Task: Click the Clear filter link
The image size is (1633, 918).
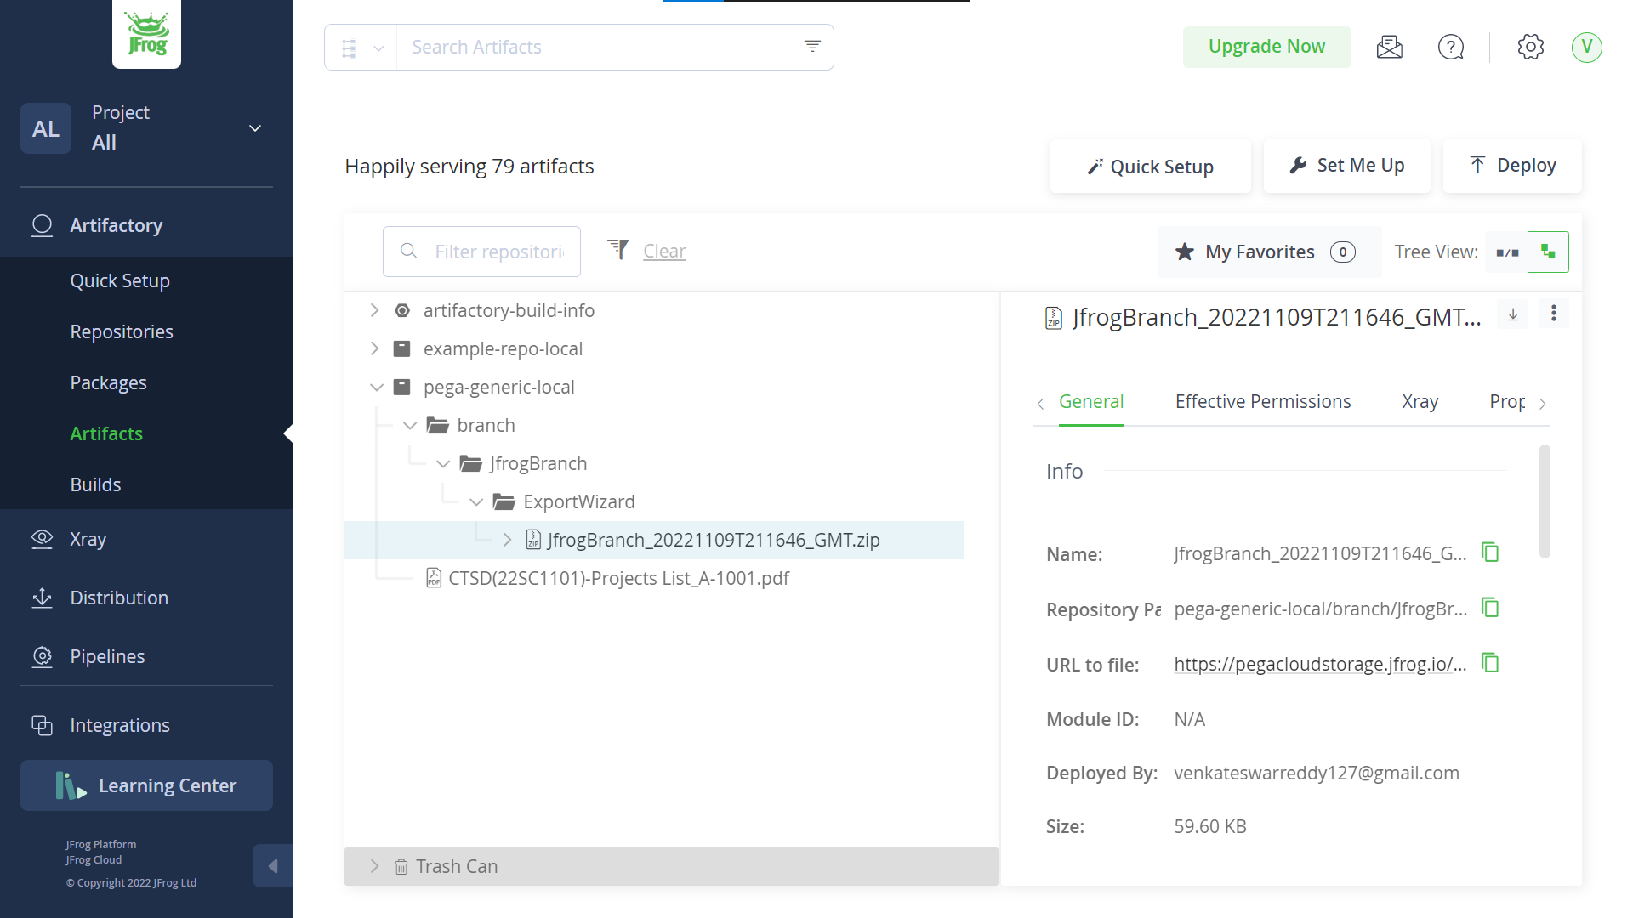Action: point(664,252)
